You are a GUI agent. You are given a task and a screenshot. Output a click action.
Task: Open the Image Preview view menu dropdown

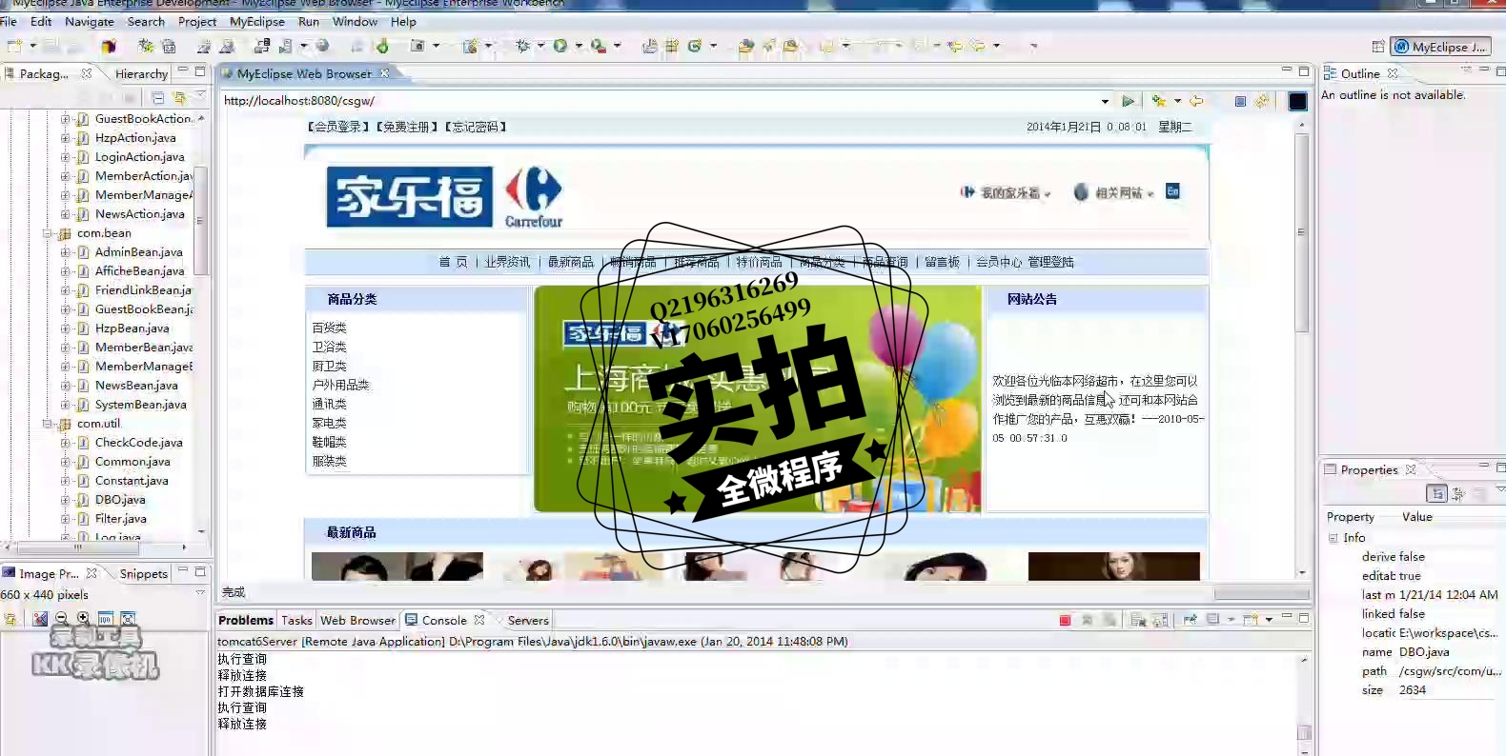pyautogui.click(x=200, y=592)
